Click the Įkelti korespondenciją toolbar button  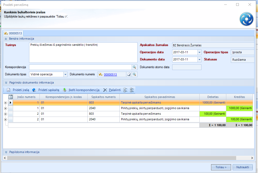[x=81, y=90]
